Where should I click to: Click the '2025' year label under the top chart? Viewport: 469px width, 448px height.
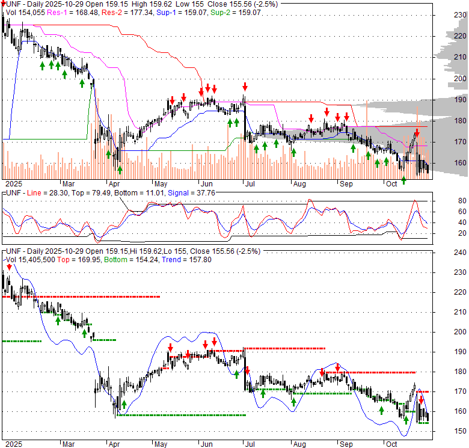[14, 183]
